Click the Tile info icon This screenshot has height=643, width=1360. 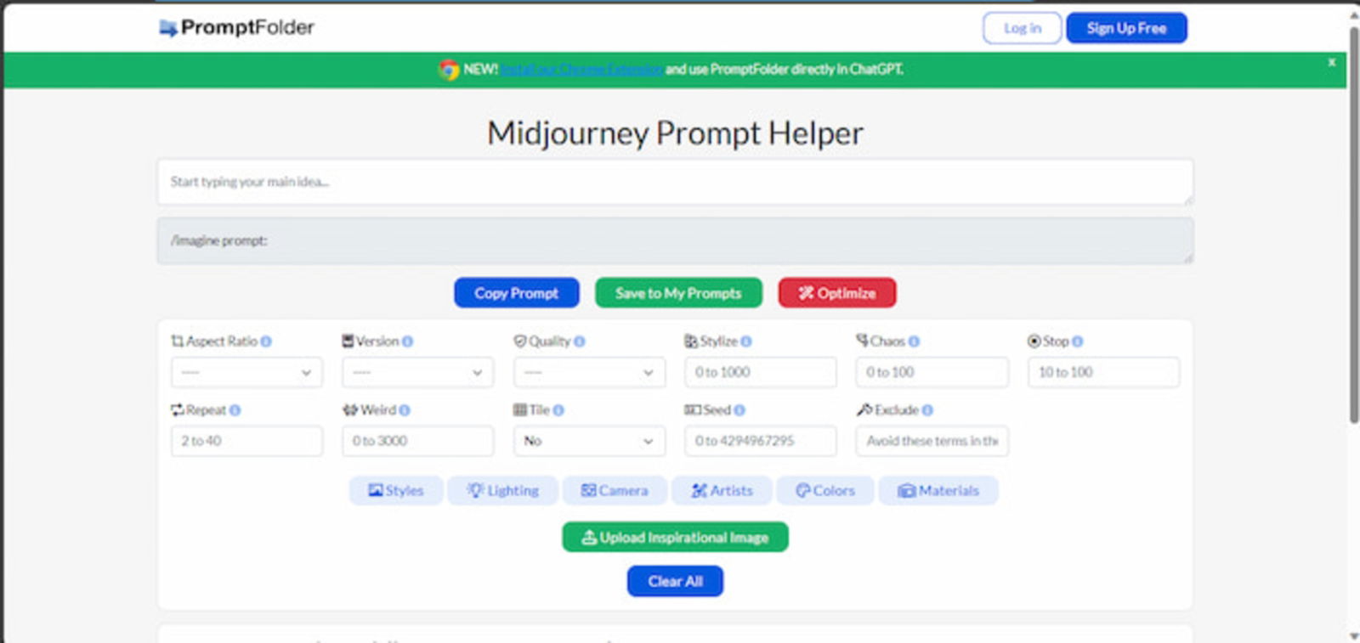click(x=558, y=410)
